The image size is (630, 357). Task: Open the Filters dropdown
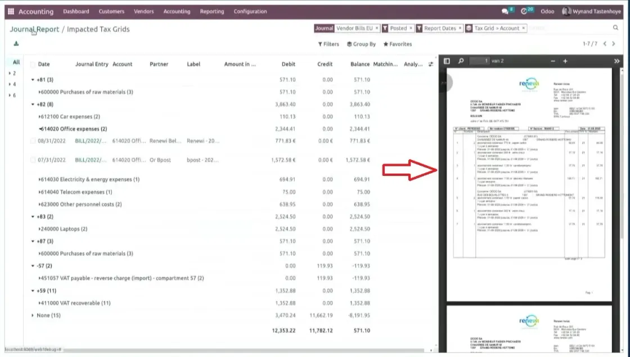coord(328,44)
